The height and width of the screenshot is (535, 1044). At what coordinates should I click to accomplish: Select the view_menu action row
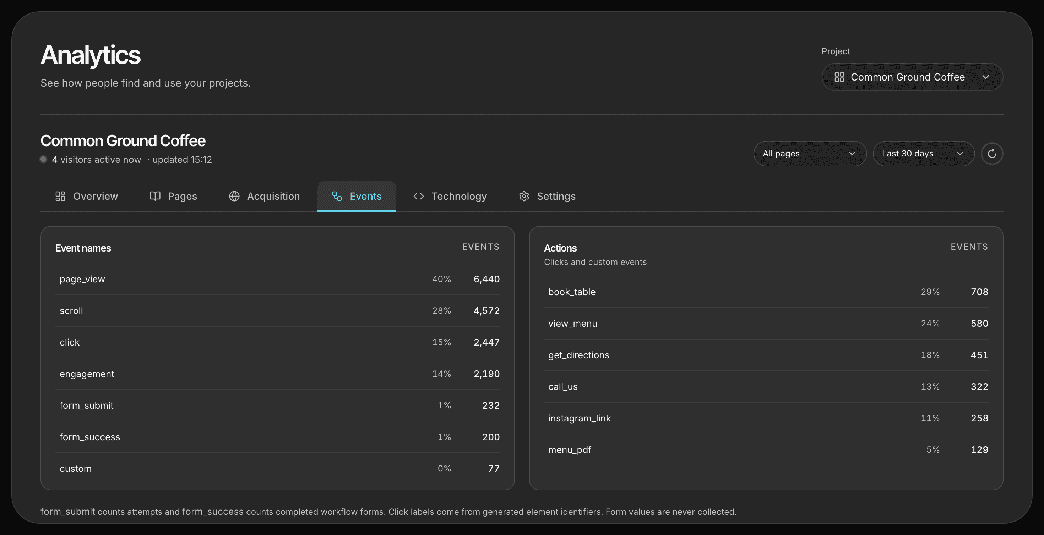pyautogui.click(x=766, y=324)
